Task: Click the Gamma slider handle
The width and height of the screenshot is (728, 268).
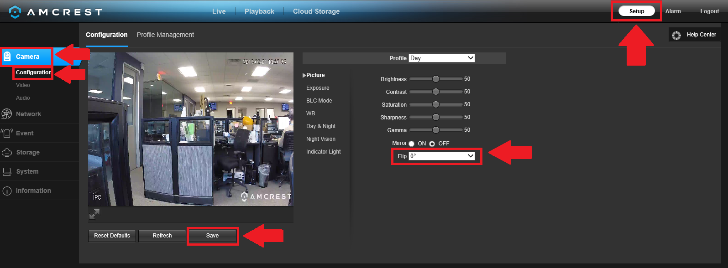Action: (x=436, y=130)
